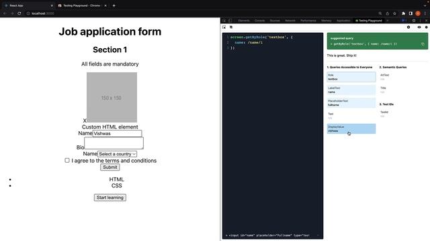Open the Extensions puzzle icon

pyautogui.click(x=403, y=13)
